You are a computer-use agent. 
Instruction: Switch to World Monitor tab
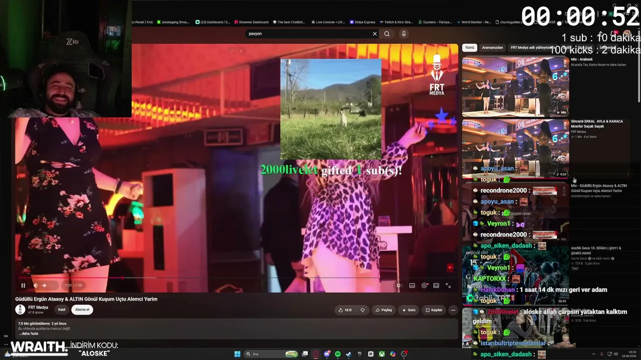(x=474, y=22)
